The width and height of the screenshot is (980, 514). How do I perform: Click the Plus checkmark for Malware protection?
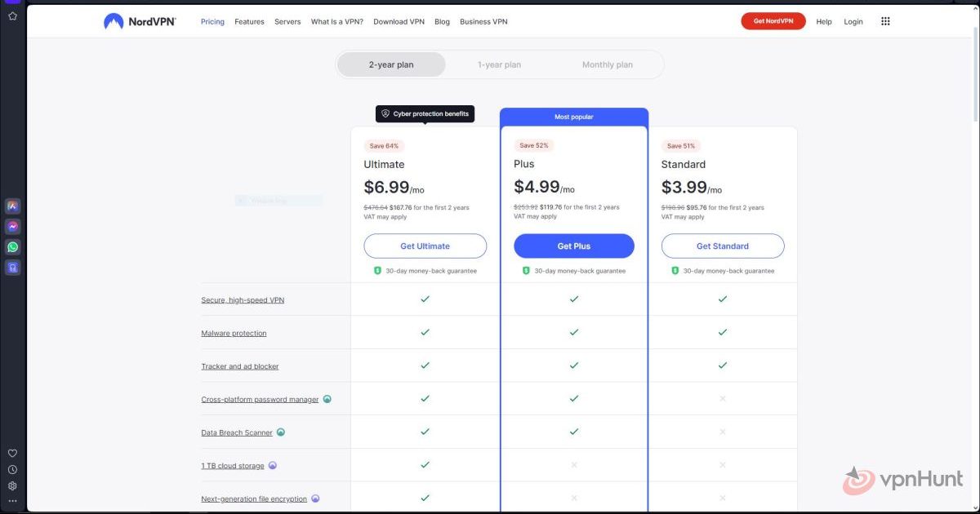click(x=574, y=333)
